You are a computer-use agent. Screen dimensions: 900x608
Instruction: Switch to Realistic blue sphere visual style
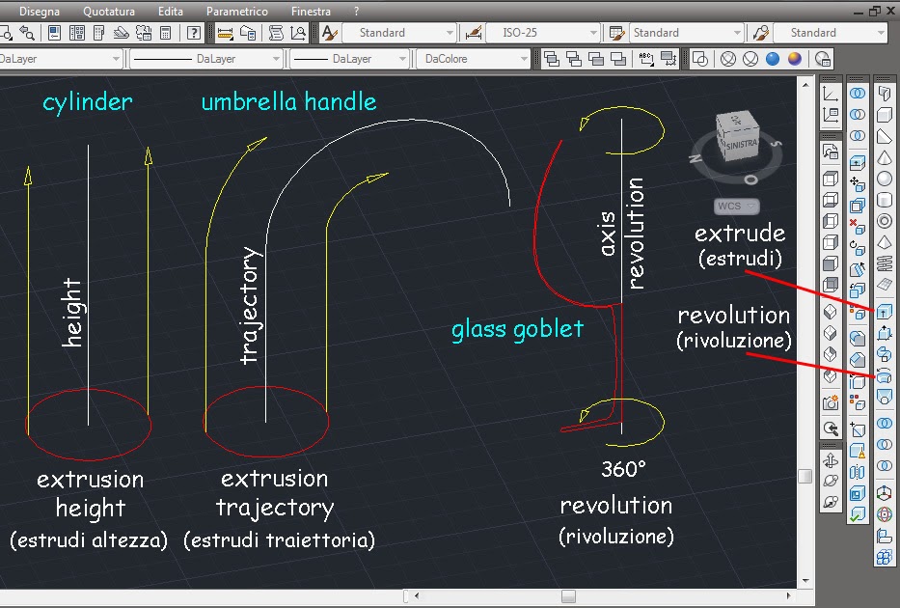773,59
